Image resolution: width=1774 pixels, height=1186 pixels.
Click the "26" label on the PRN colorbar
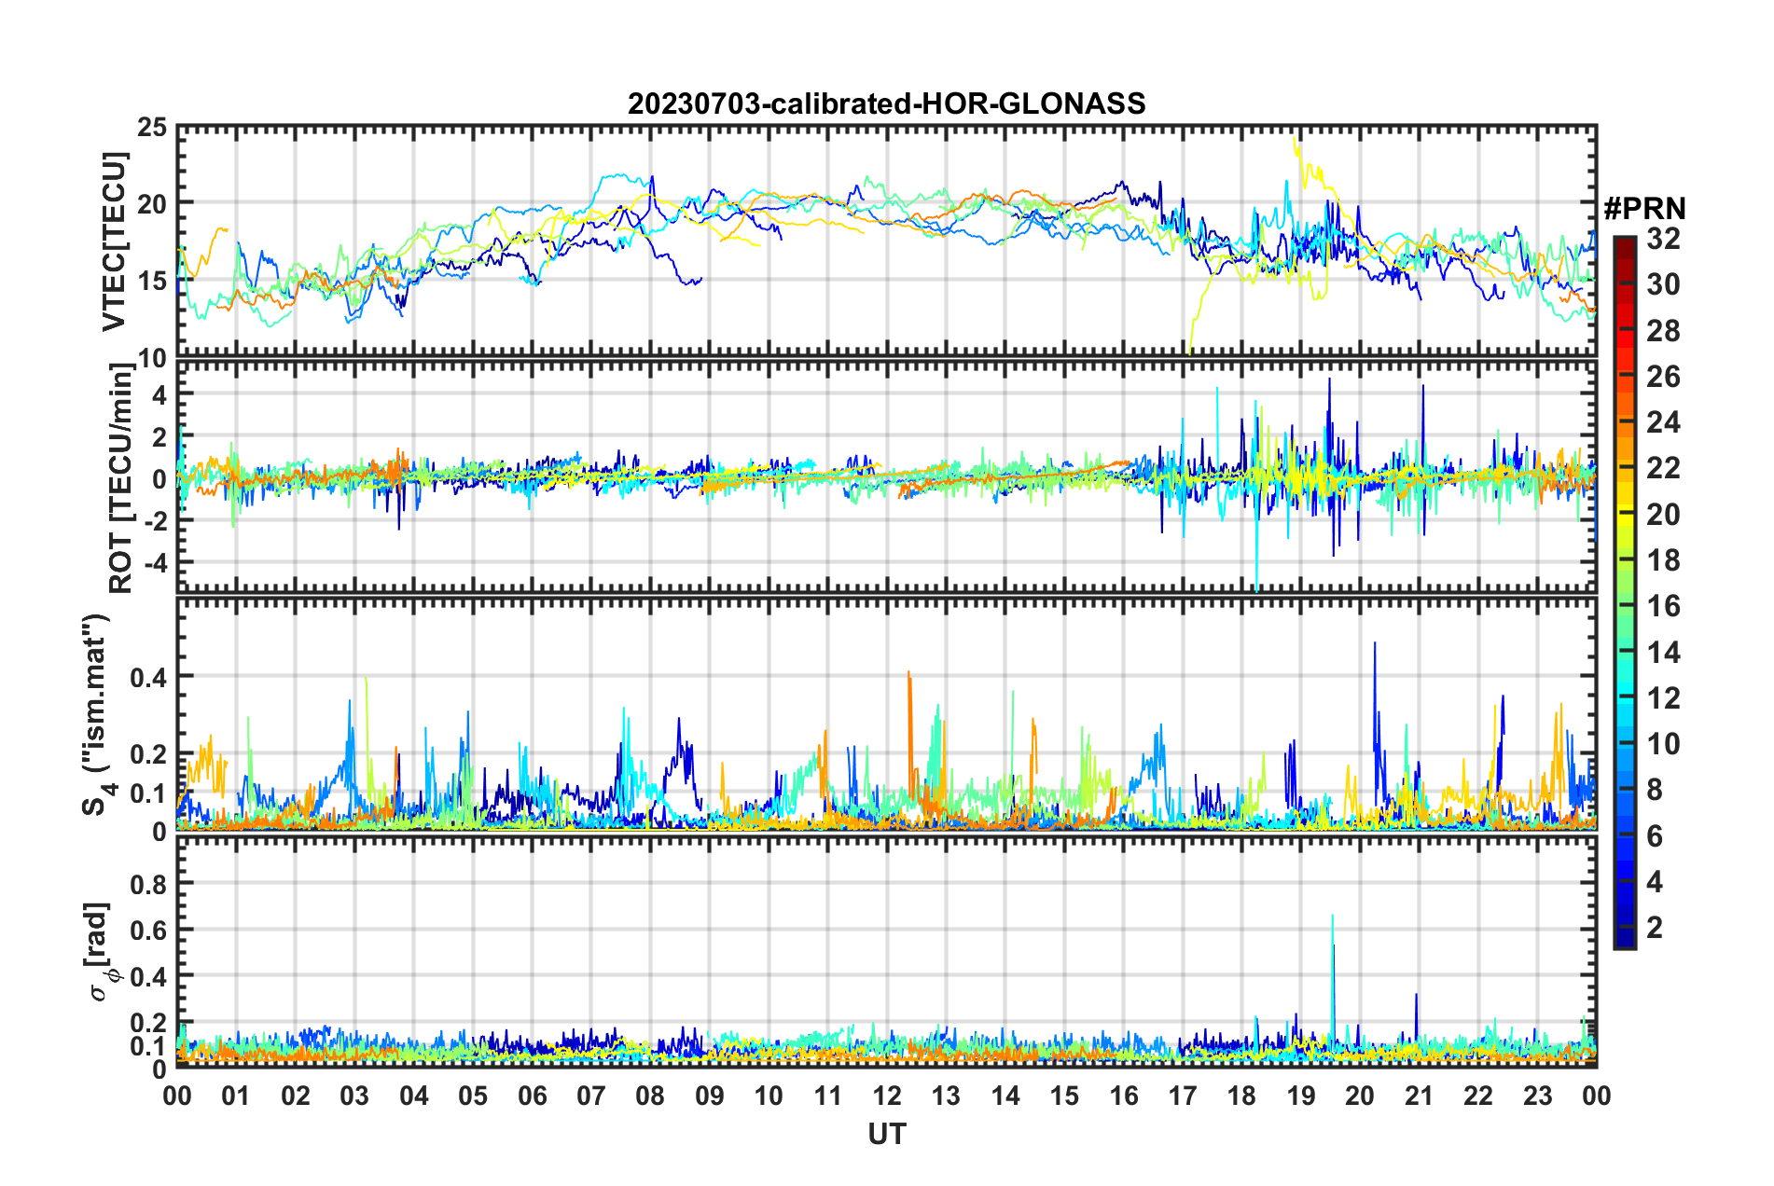(1663, 377)
